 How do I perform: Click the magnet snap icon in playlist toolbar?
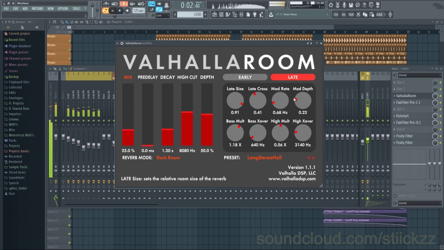point(54,22)
